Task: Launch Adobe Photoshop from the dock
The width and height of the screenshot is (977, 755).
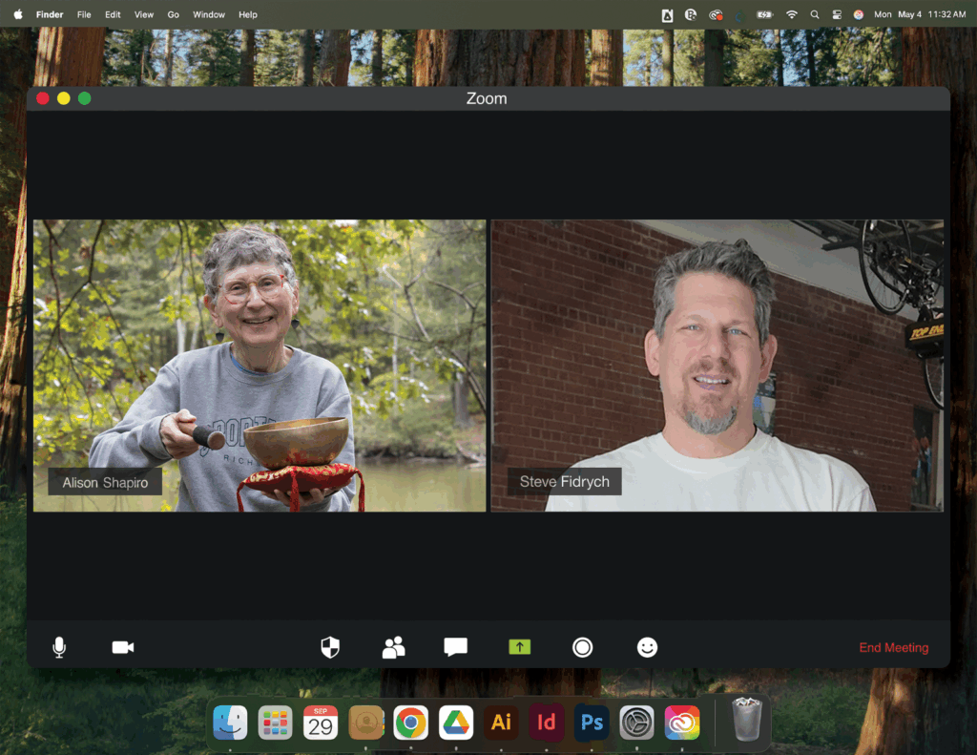Action: 592,723
